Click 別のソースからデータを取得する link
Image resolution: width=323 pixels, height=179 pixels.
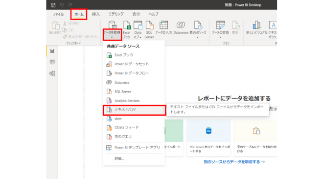coord(234,162)
